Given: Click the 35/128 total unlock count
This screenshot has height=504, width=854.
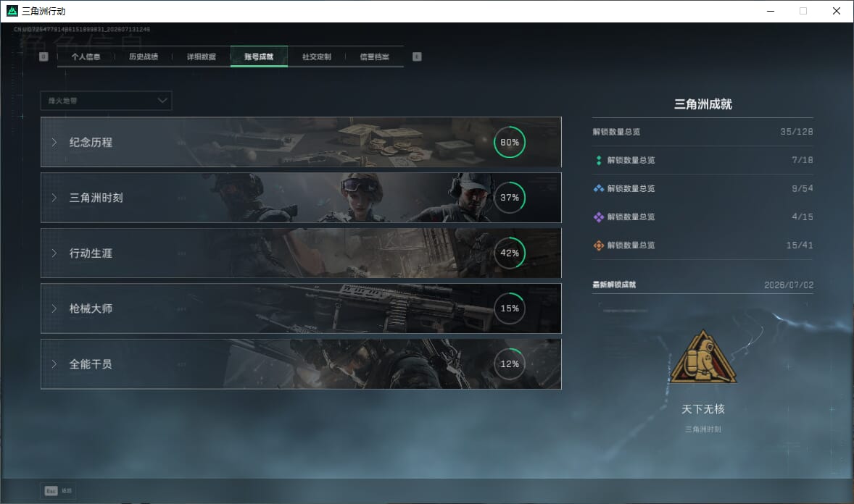Looking at the screenshot, I should click(x=796, y=132).
